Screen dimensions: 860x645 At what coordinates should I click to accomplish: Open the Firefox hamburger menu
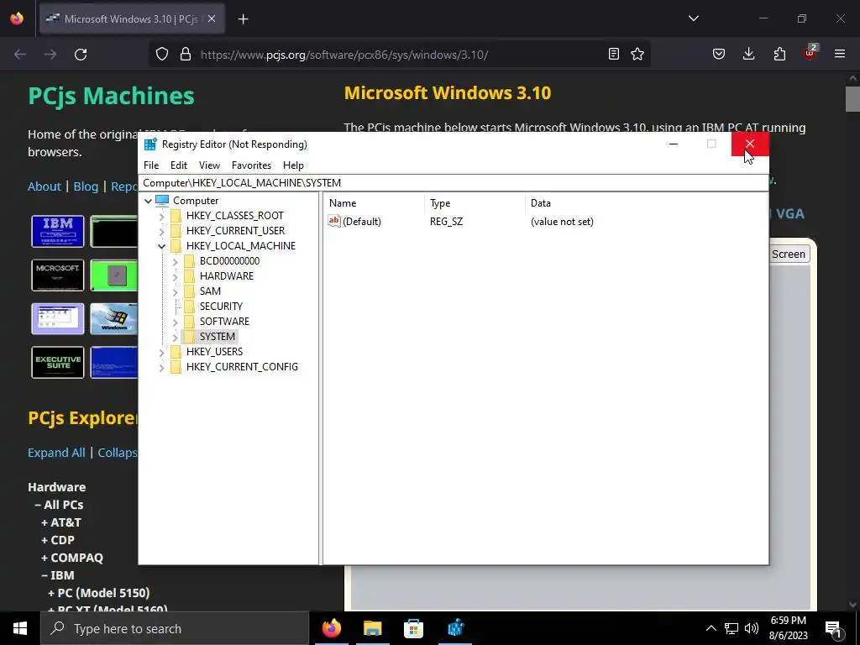pos(840,54)
